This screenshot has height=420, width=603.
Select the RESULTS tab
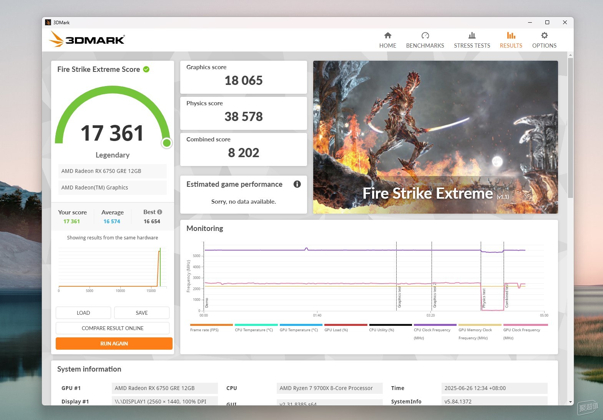511,40
